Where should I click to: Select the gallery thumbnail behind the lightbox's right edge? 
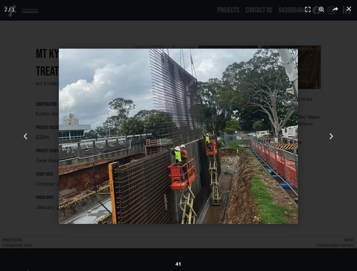point(309,67)
